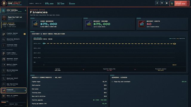Click the Diet plans commitment row
Screen dimensions: 191x107
pos(69,89)
